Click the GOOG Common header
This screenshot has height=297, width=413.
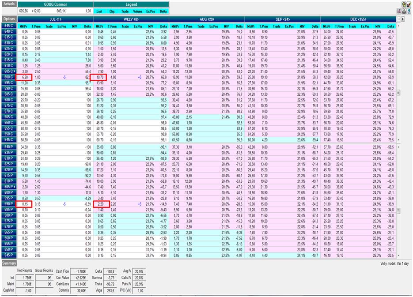(x=55, y=4)
